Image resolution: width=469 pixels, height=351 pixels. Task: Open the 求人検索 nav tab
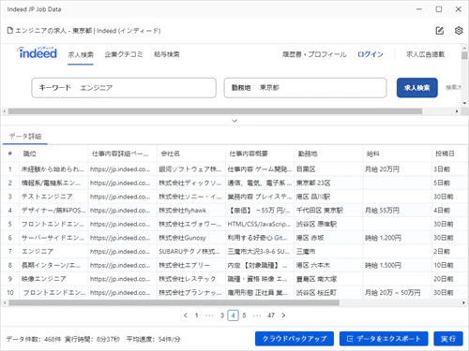pos(81,54)
